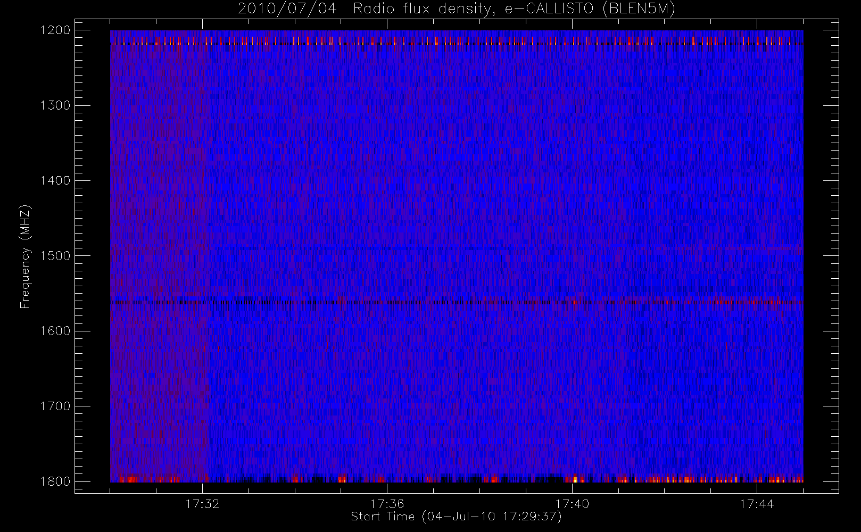The width and height of the screenshot is (861, 532).
Task: Click the 17:40 time tick label
Action: [x=572, y=503]
